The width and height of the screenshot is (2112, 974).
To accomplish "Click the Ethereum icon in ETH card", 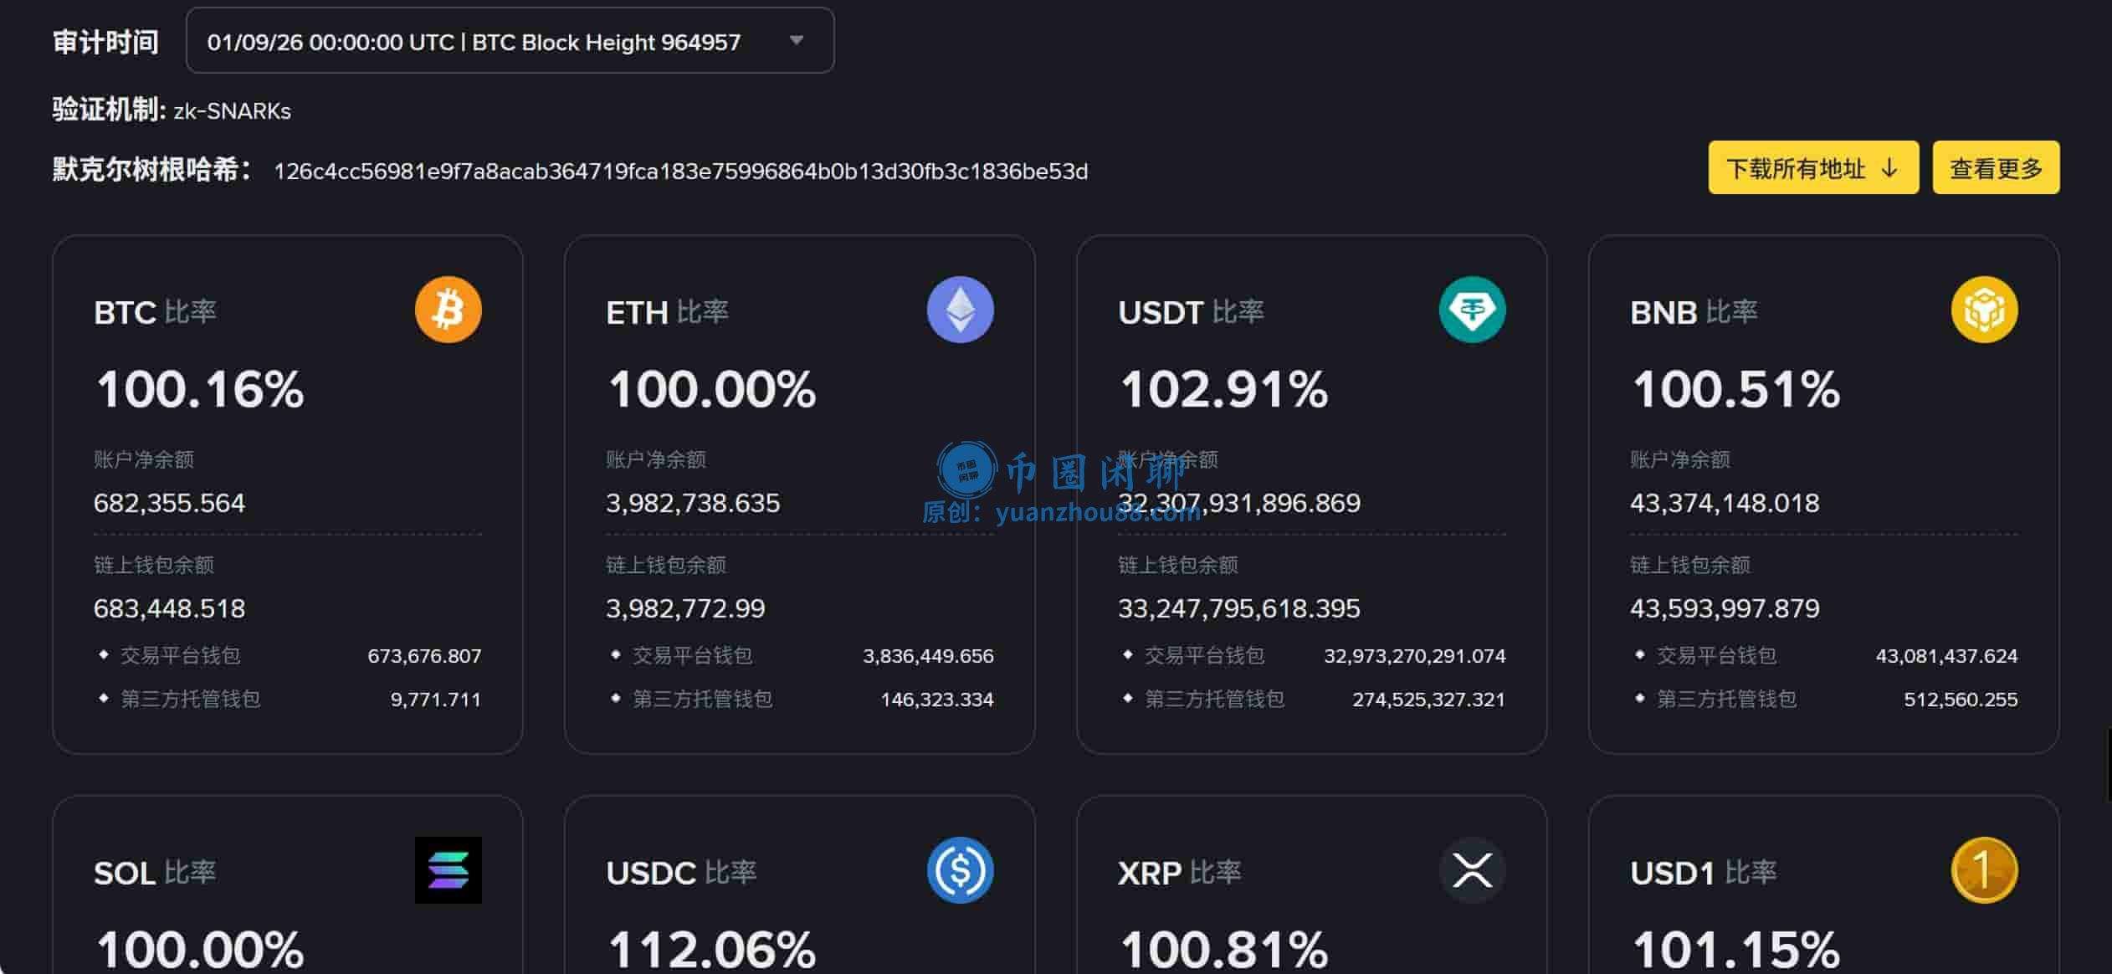I will [961, 310].
